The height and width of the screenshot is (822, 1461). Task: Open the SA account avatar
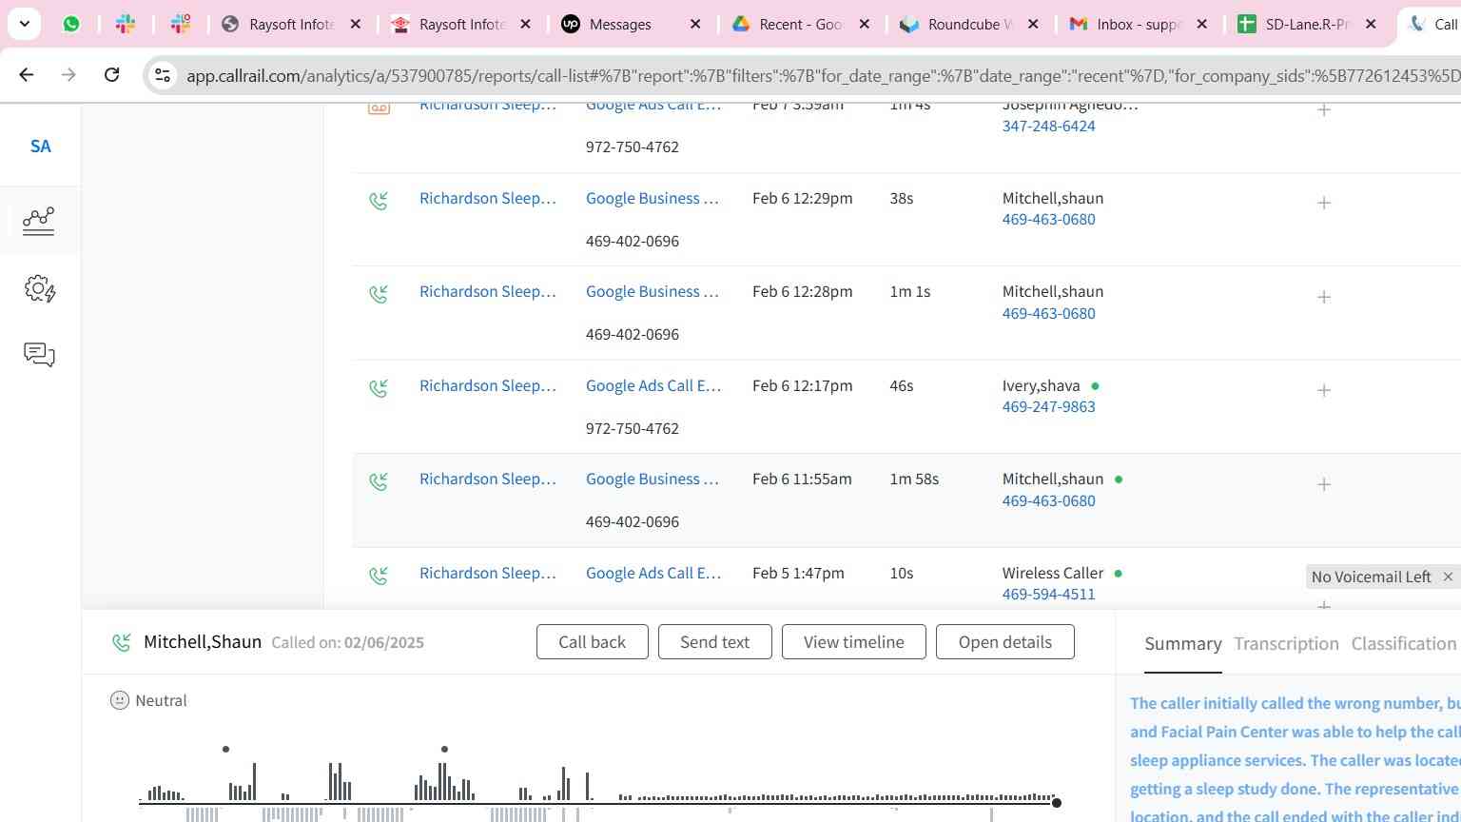point(40,147)
